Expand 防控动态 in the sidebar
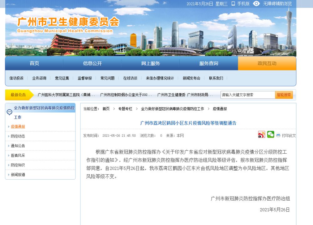 [x=18, y=136]
